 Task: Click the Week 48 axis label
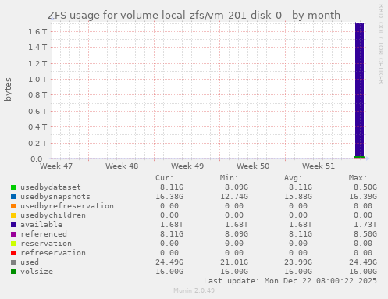point(122,166)
